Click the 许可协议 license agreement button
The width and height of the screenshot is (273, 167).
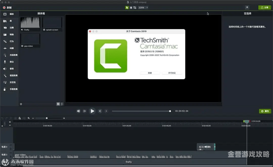pyautogui.click(x=172, y=73)
